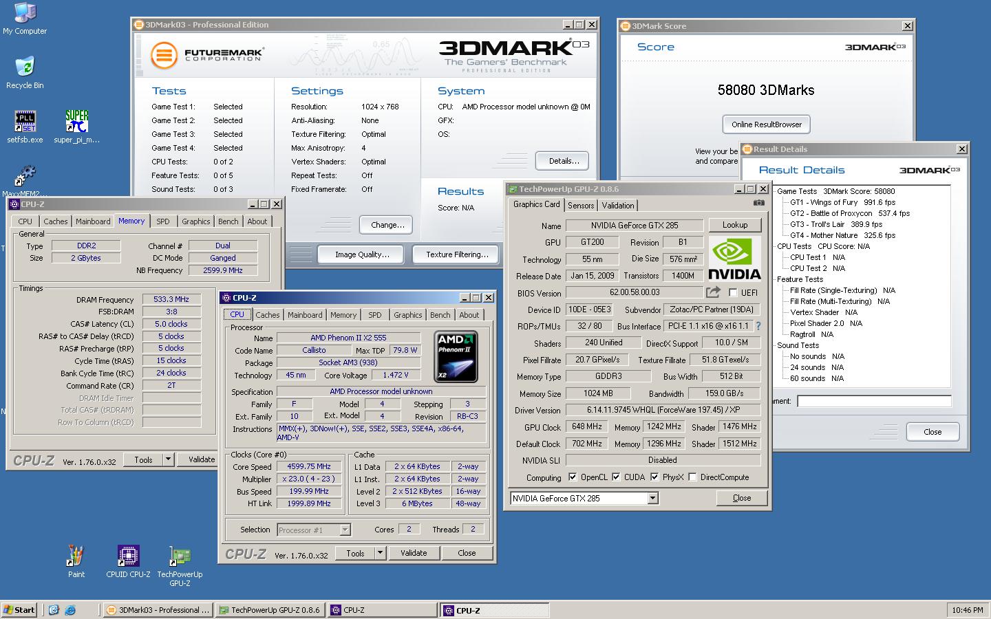Open the super_pi desktop shortcut

pos(76,122)
